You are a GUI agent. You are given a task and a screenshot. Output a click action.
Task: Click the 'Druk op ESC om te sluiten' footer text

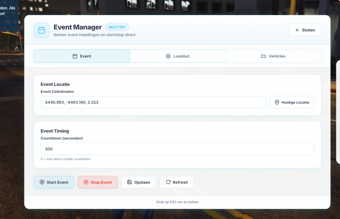(177, 202)
